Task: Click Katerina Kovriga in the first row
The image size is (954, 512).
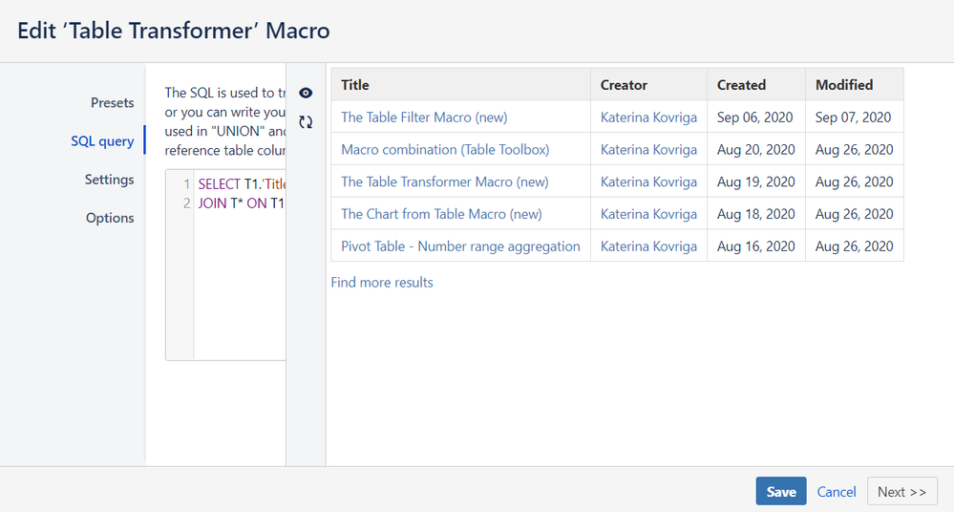Action: click(648, 117)
